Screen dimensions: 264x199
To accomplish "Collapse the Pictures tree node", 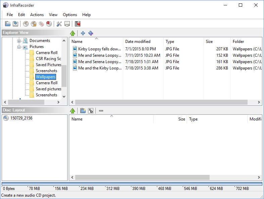I will tap(19, 47).
